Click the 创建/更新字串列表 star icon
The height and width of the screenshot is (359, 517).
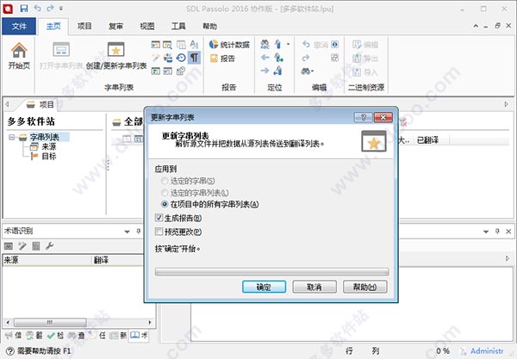tap(116, 49)
